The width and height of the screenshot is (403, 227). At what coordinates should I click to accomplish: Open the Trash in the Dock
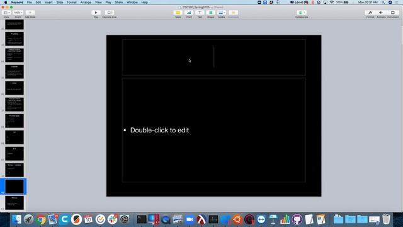click(x=386, y=219)
